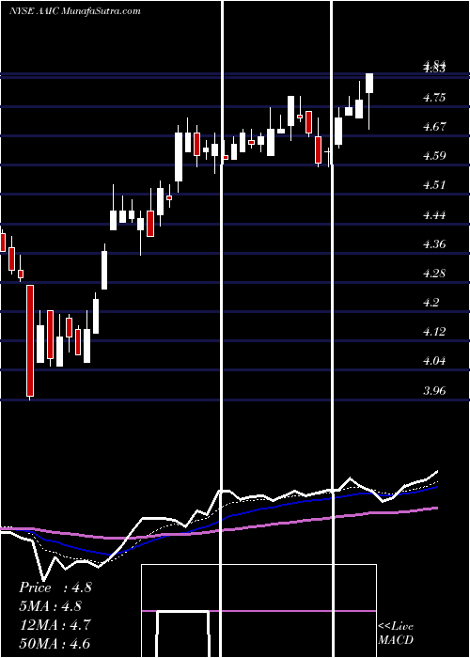Click the 4.59 price axis label
The width and height of the screenshot is (470, 658).
pyautogui.click(x=434, y=156)
